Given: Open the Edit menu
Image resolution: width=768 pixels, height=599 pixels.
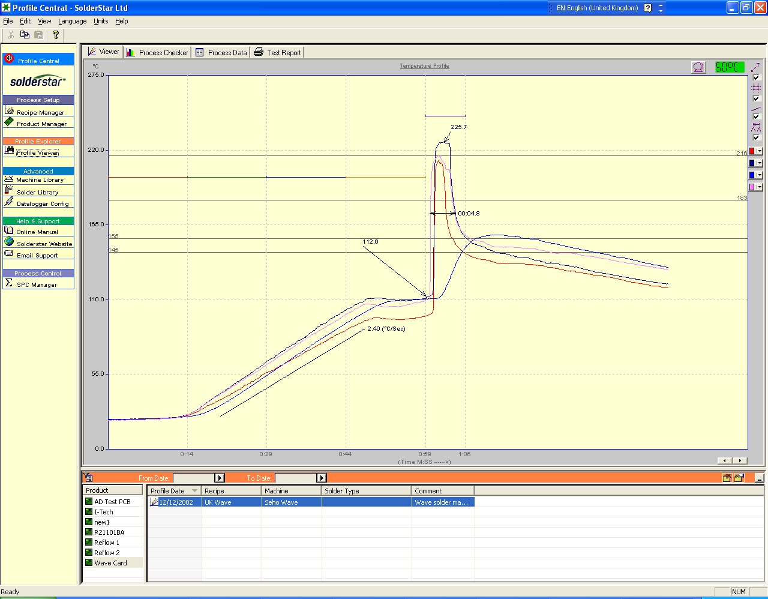Looking at the screenshot, I should 25,21.
